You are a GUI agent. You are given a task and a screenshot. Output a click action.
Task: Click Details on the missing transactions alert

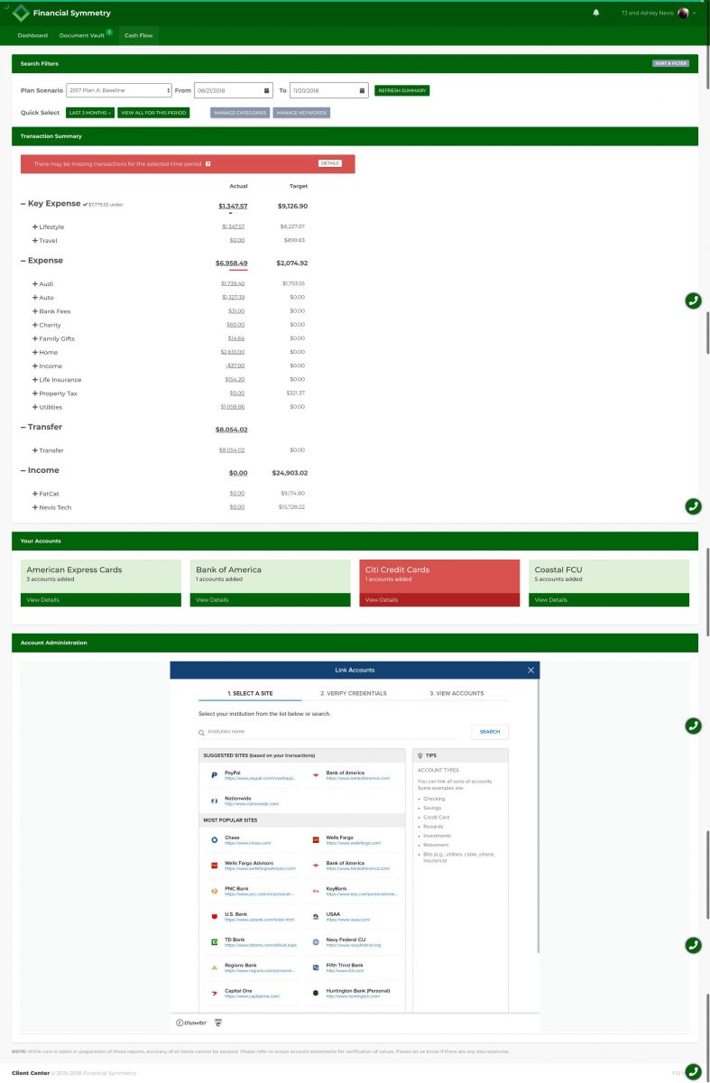tap(330, 163)
